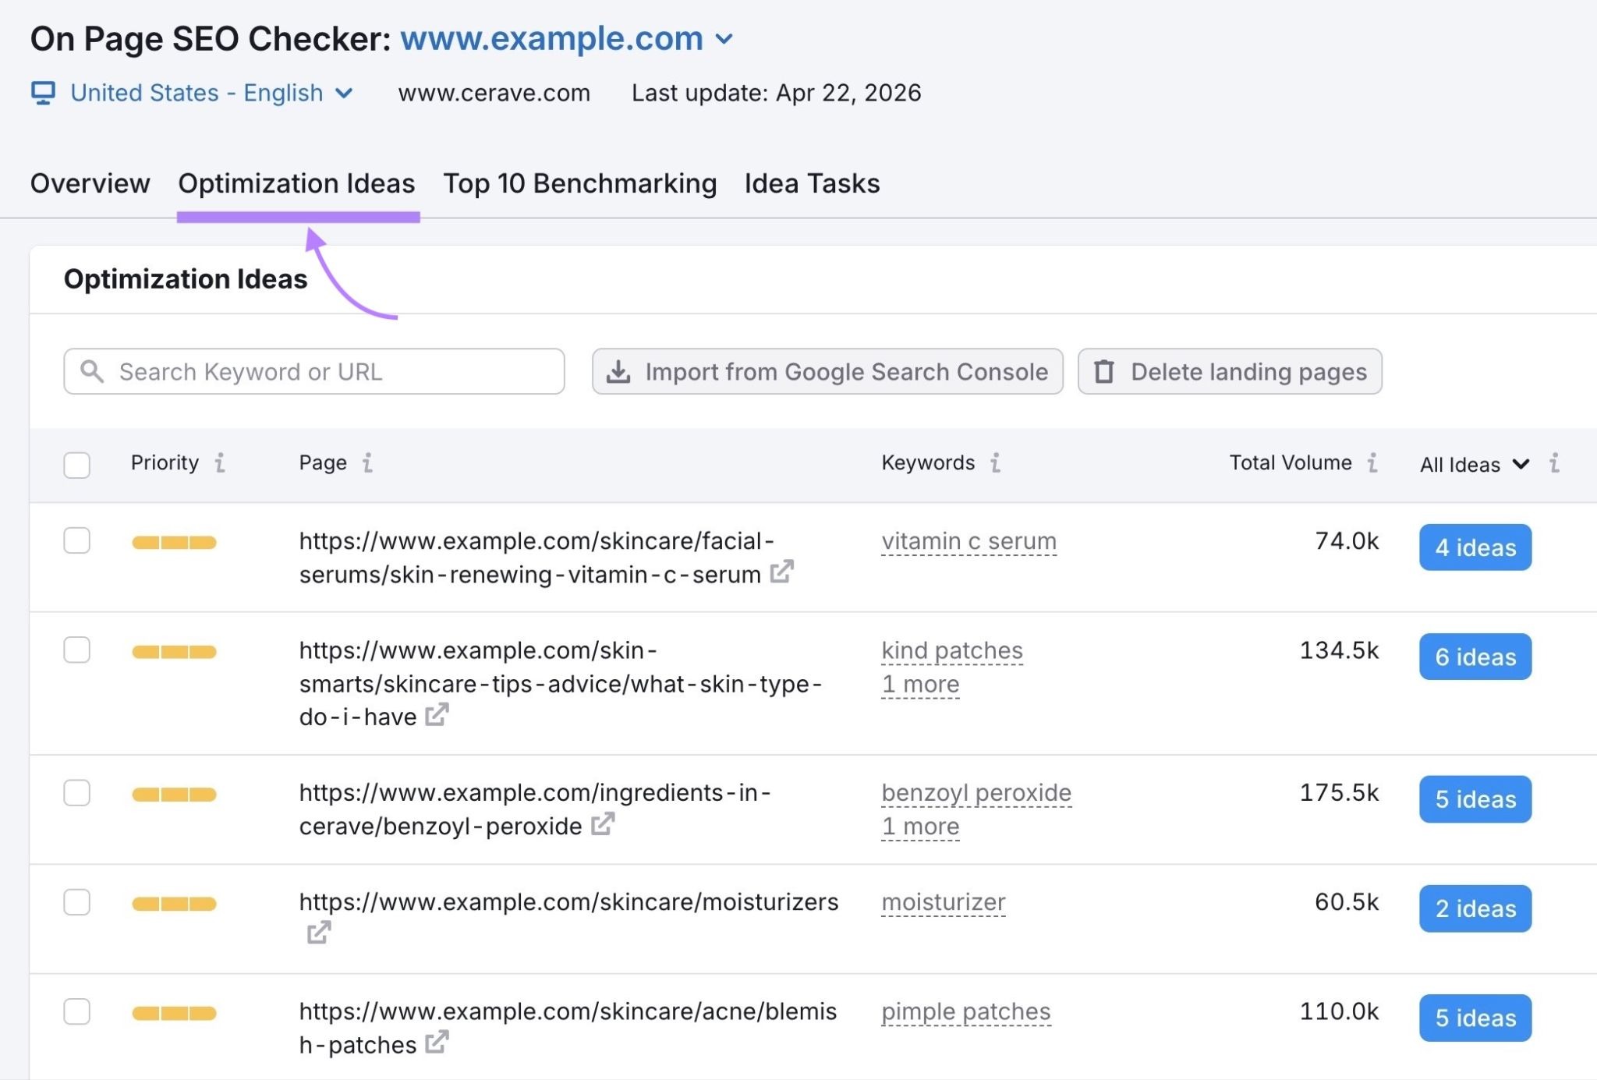Open external link icon for moisturizers page

319,932
